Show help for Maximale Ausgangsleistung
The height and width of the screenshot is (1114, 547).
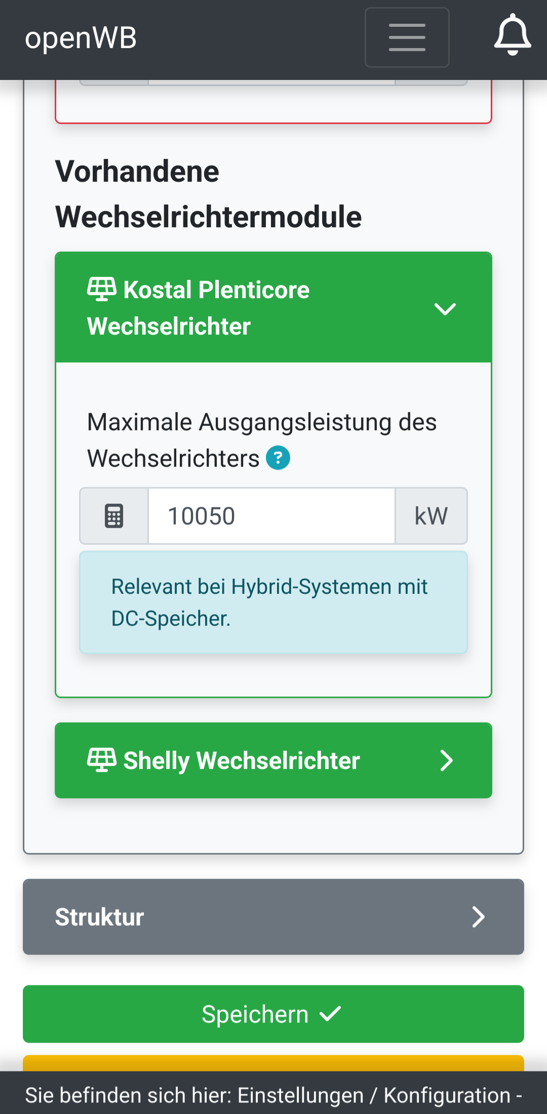click(x=278, y=458)
